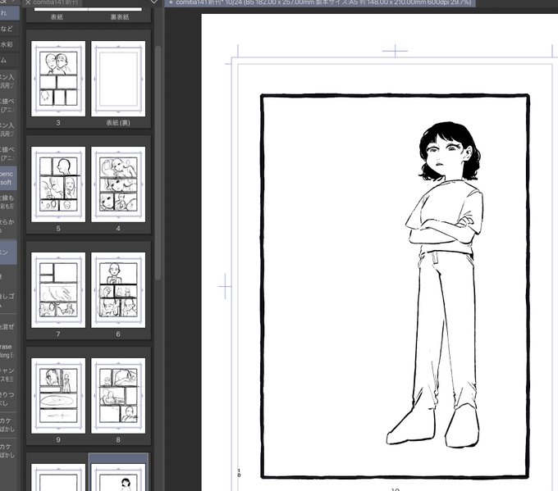Open page 4 thumbnail
This screenshot has height=491, width=558.
118,184
